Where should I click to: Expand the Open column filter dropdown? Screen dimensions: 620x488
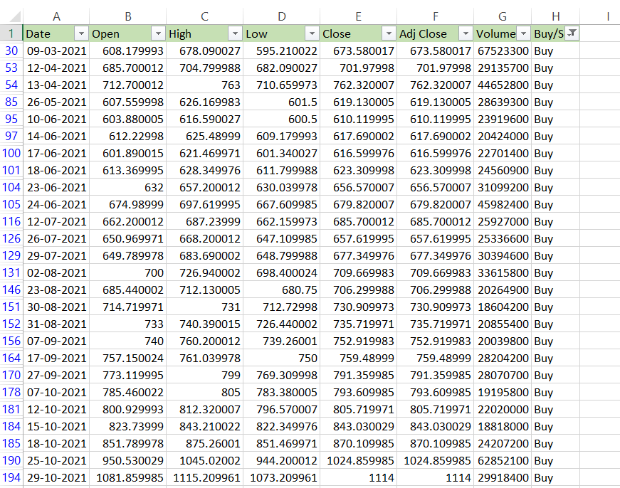pyautogui.click(x=157, y=33)
